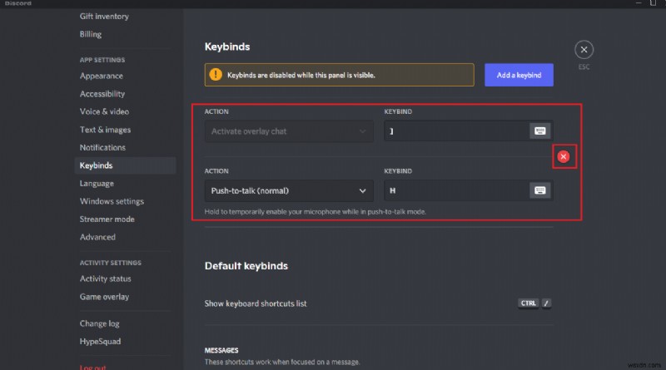
Task: Open the Change log
Action: [99, 323]
